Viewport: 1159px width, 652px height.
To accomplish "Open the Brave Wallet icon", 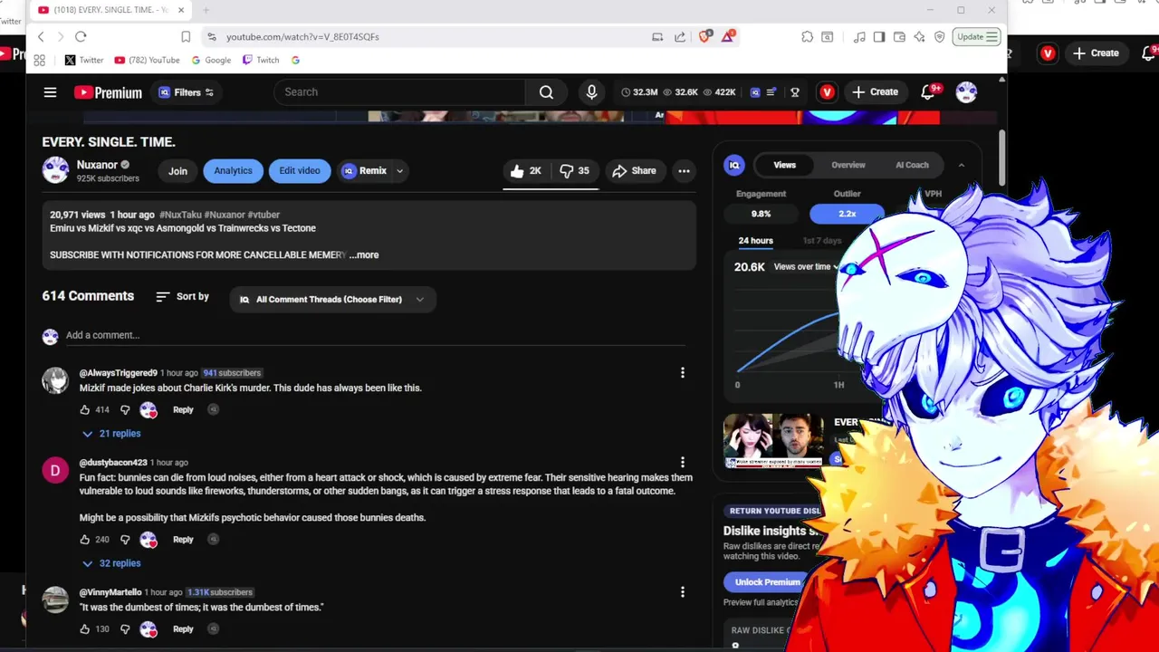I will pyautogui.click(x=899, y=36).
